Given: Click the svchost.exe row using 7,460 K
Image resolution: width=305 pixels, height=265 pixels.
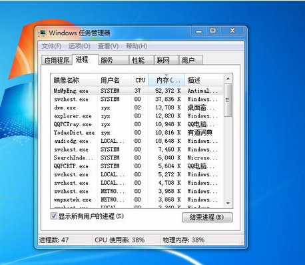Looking at the screenshot, I should 137,150.
